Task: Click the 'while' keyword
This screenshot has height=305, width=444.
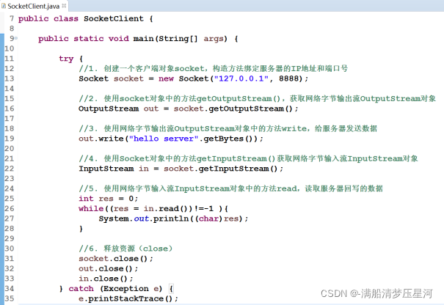Action: 91,208
